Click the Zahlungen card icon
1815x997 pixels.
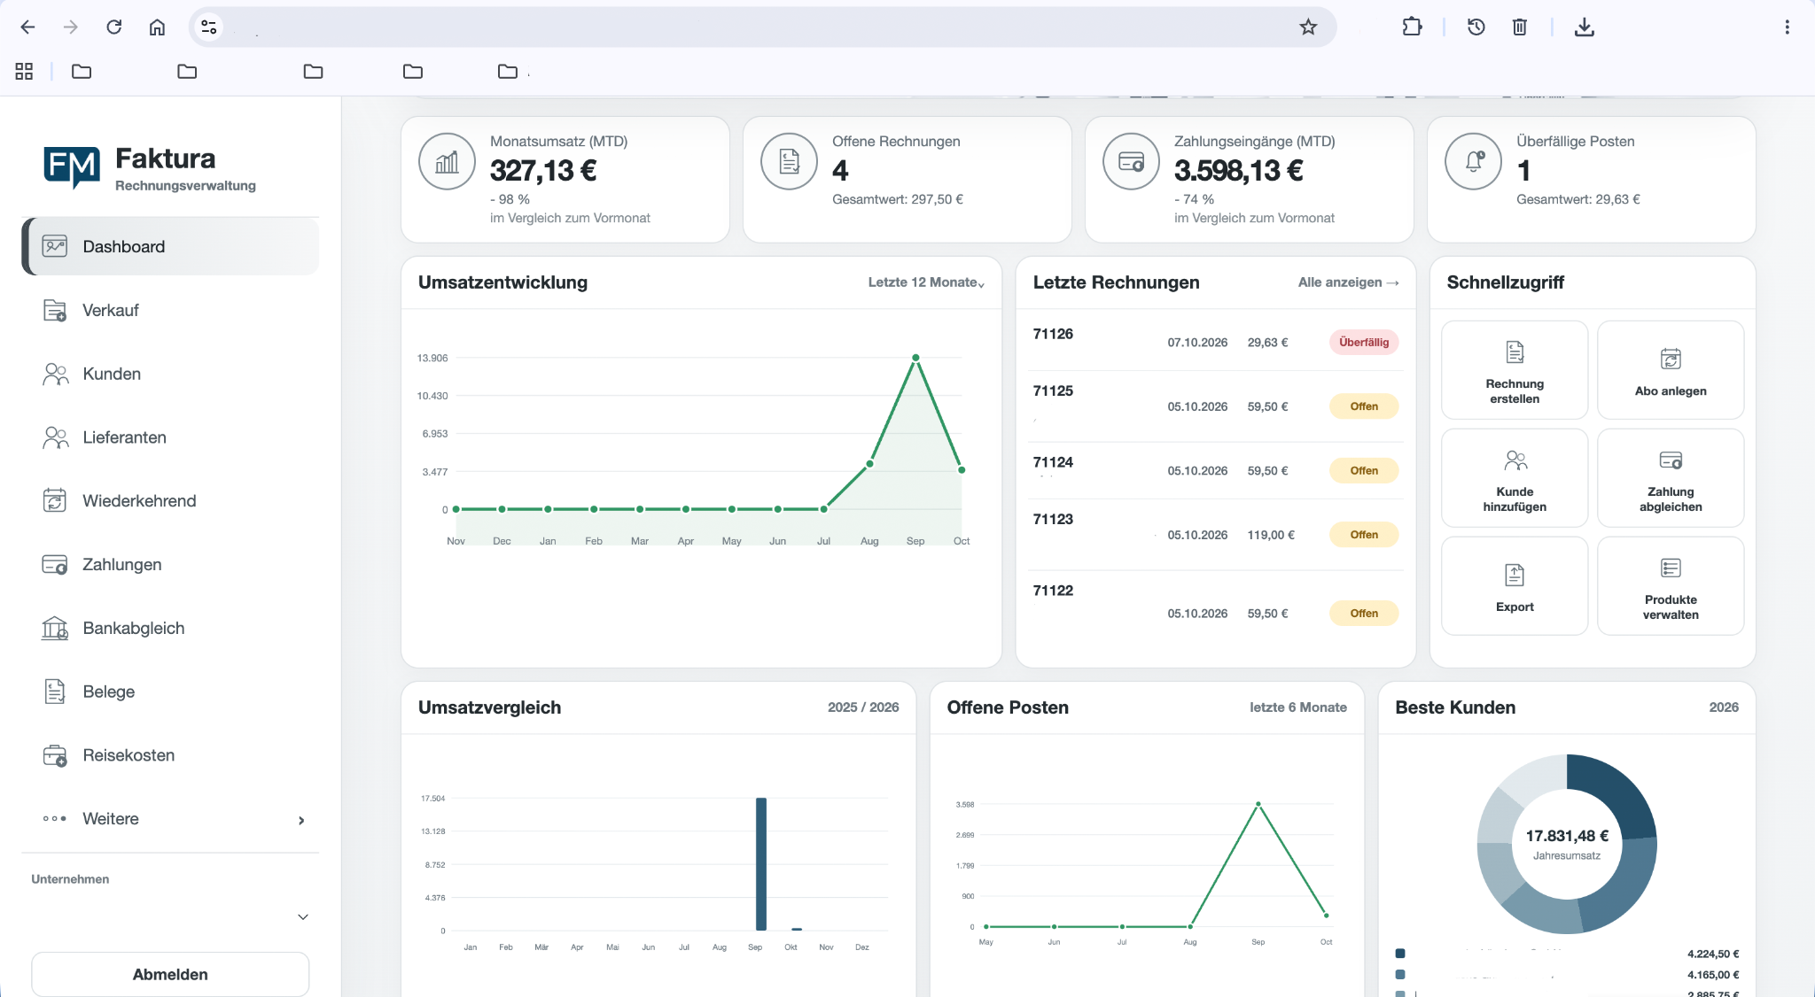[55, 565]
